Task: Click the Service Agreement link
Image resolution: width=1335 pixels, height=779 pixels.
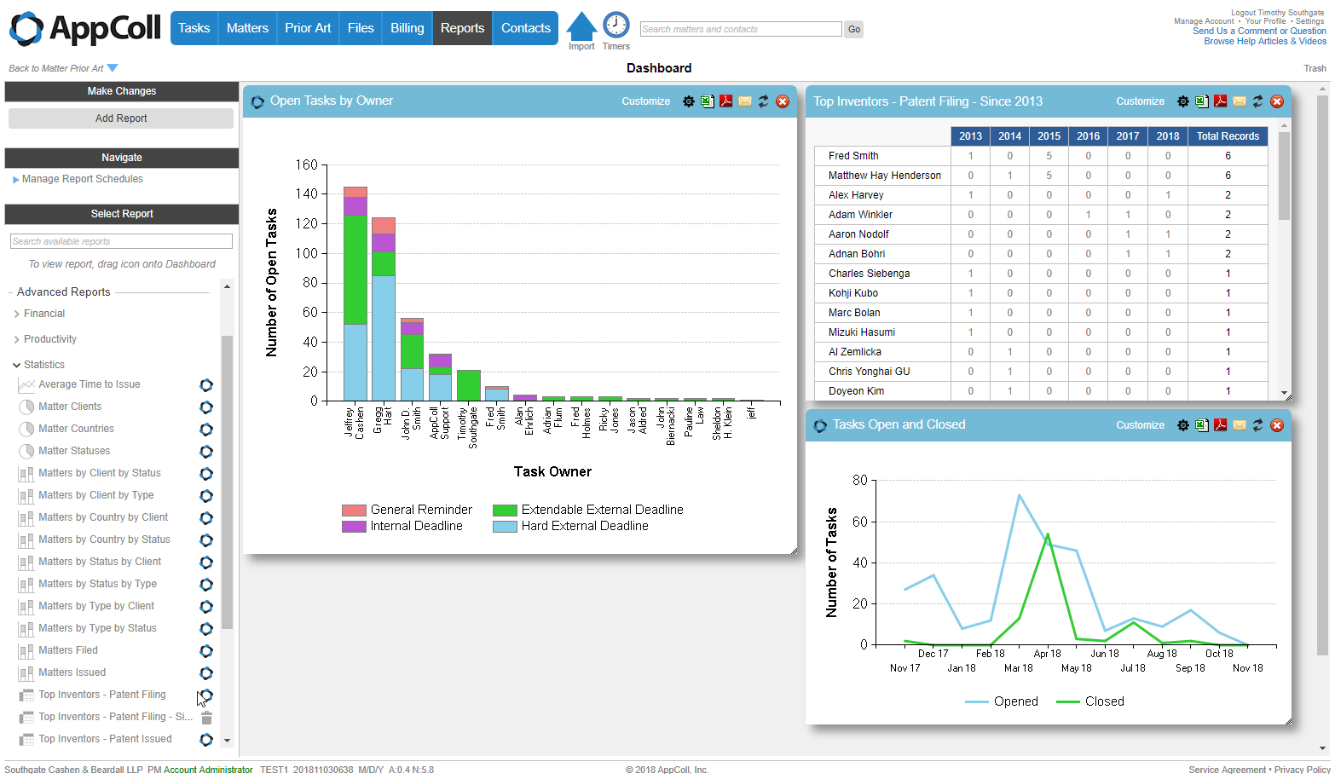Action: click(x=1227, y=770)
